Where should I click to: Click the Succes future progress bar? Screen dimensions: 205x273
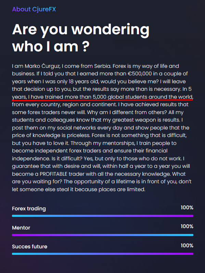pos(103,254)
